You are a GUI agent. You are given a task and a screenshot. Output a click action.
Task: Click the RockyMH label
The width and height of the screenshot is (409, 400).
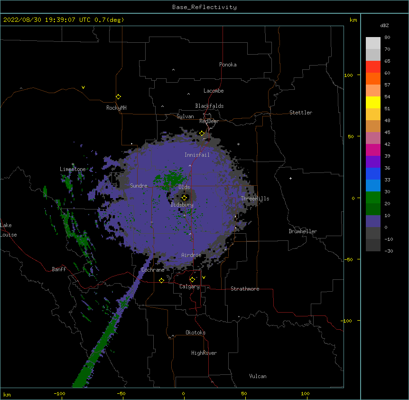tap(116, 108)
